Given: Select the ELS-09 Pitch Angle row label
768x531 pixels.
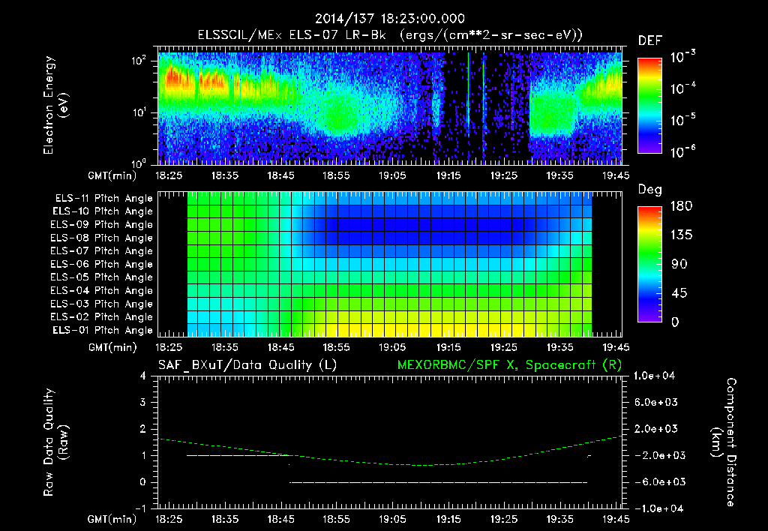Looking at the screenshot, I should click(102, 225).
